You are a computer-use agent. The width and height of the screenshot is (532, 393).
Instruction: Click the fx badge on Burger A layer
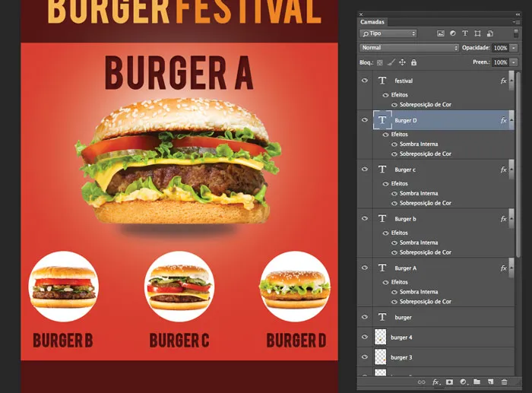(503, 268)
